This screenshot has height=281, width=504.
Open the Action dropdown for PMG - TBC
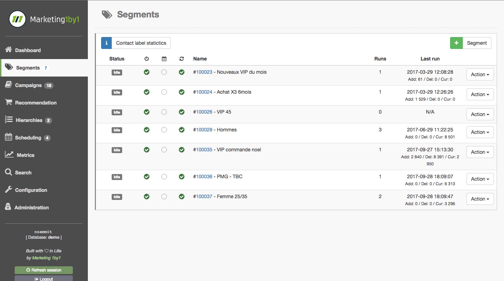480,179
